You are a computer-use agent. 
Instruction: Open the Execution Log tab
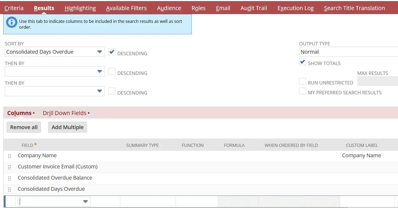pos(296,8)
